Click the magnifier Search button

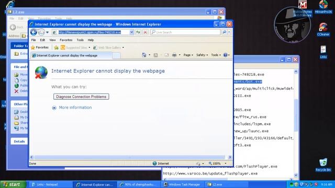[224, 32]
